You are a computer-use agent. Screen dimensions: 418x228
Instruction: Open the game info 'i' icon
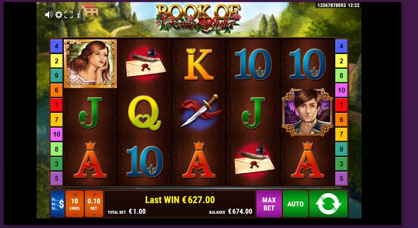click(x=79, y=15)
